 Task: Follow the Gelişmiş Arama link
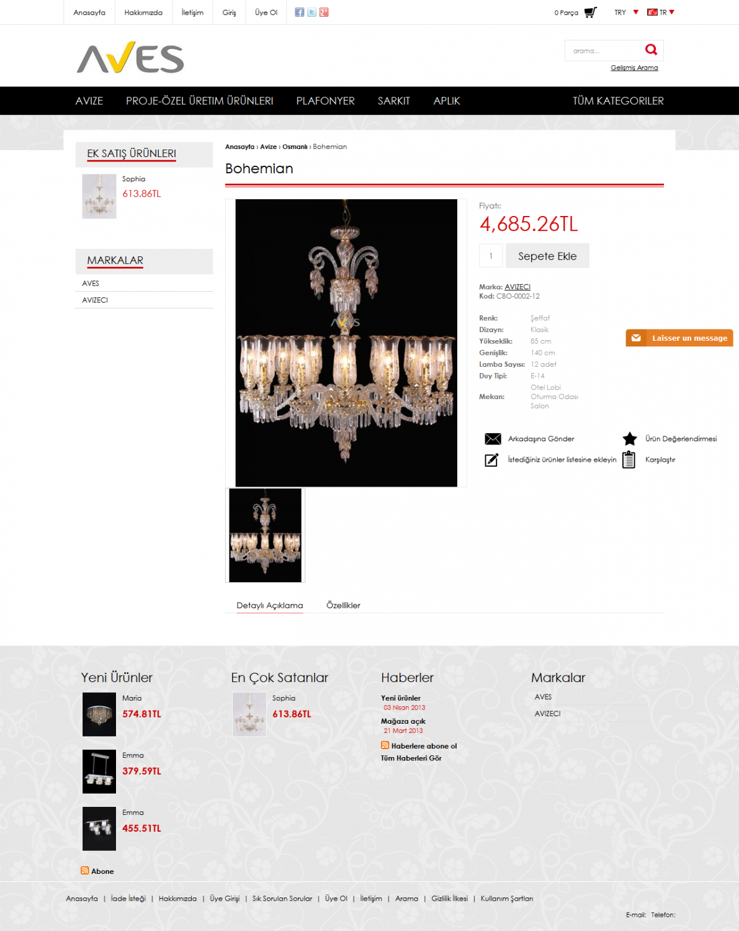click(634, 68)
